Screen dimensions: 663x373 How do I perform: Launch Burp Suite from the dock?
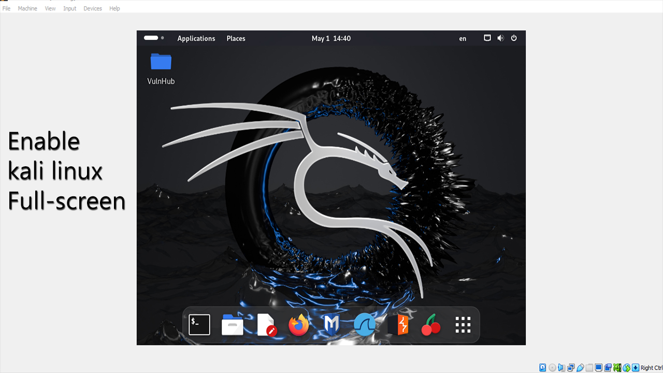[398, 325]
